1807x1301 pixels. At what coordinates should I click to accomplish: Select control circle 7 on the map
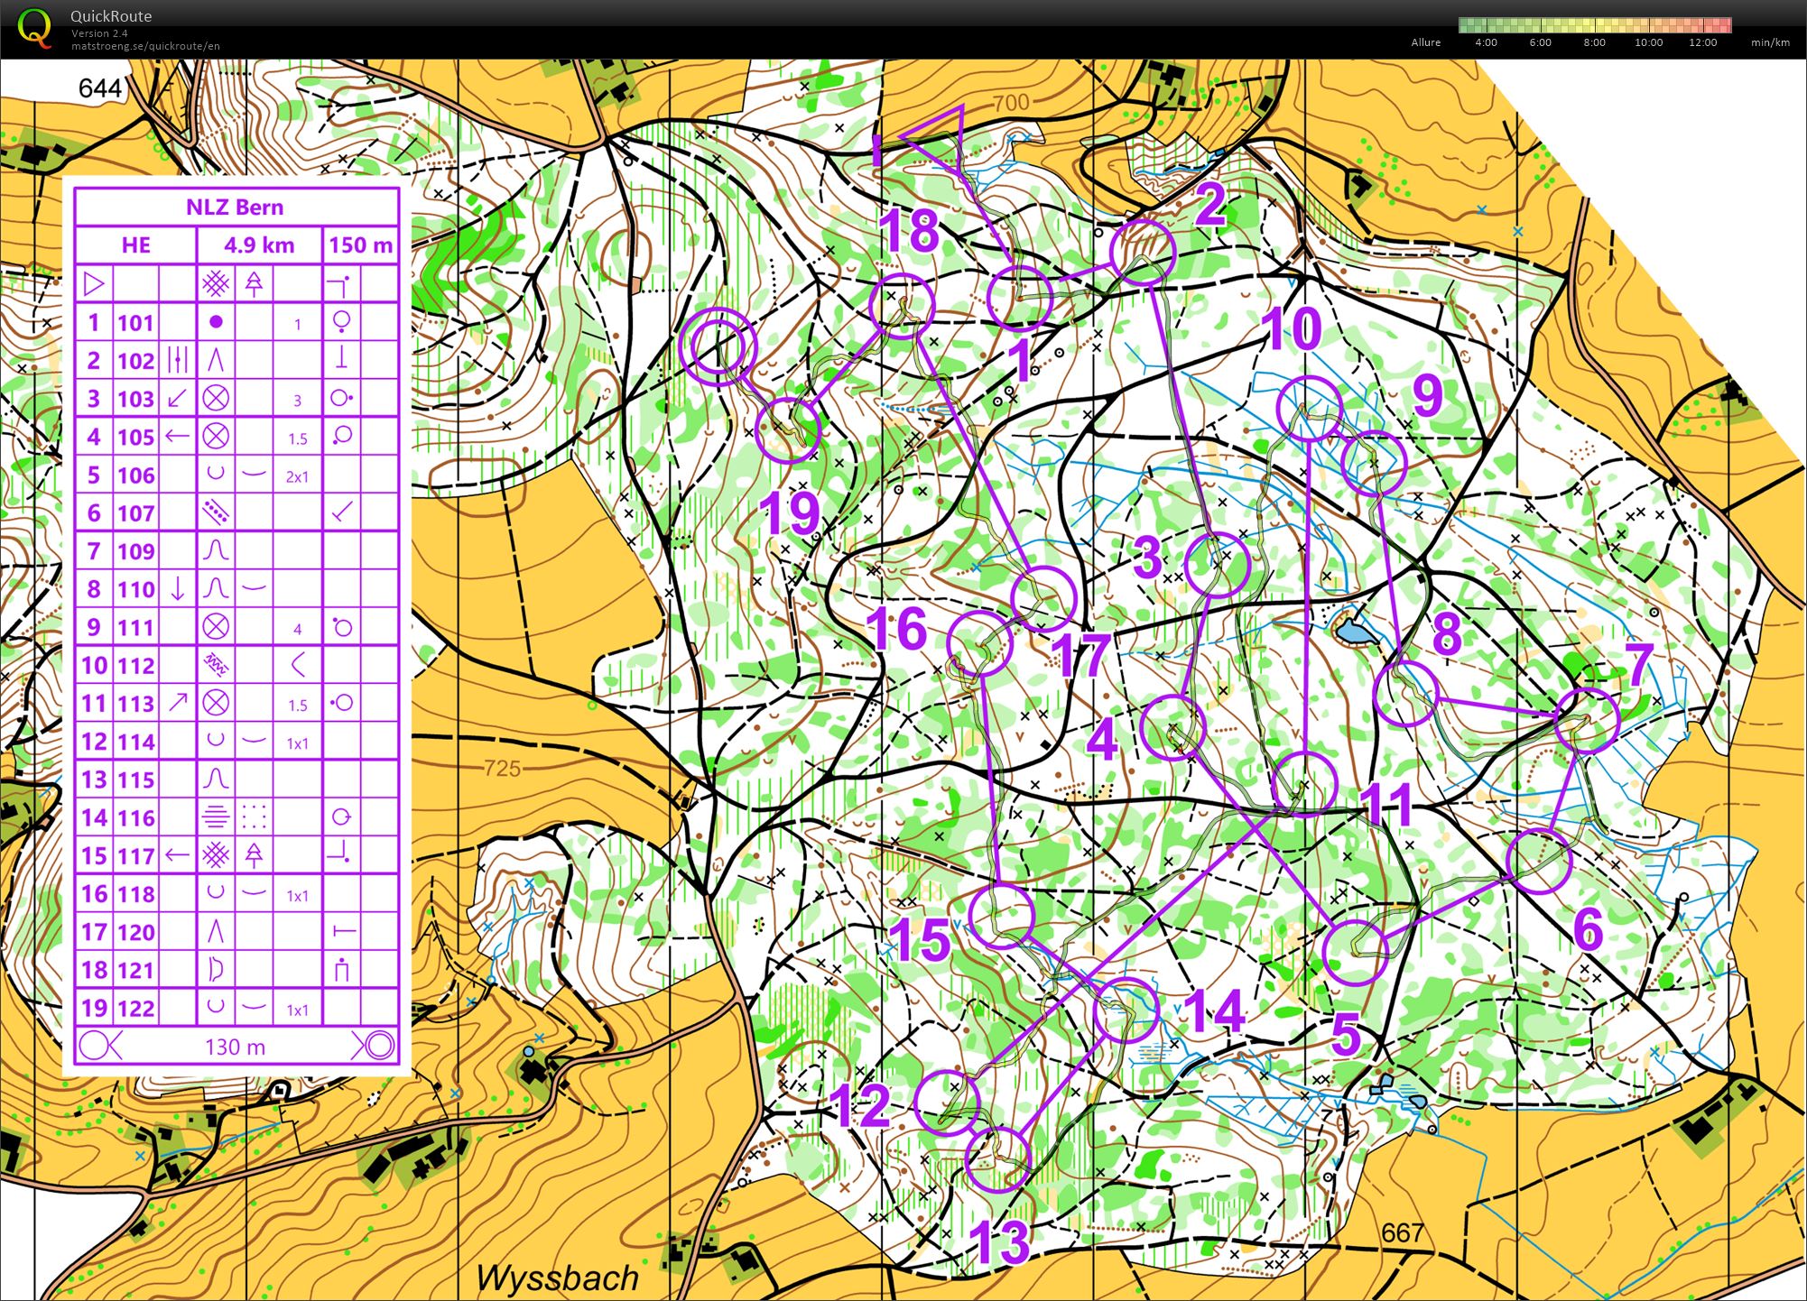click(1586, 720)
